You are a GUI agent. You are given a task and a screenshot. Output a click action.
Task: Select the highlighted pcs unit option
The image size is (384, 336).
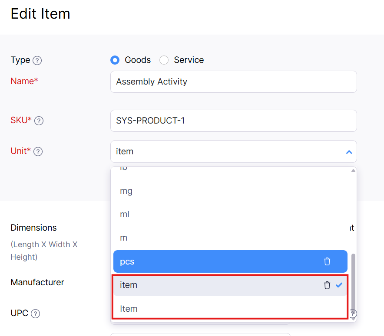(x=217, y=261)
